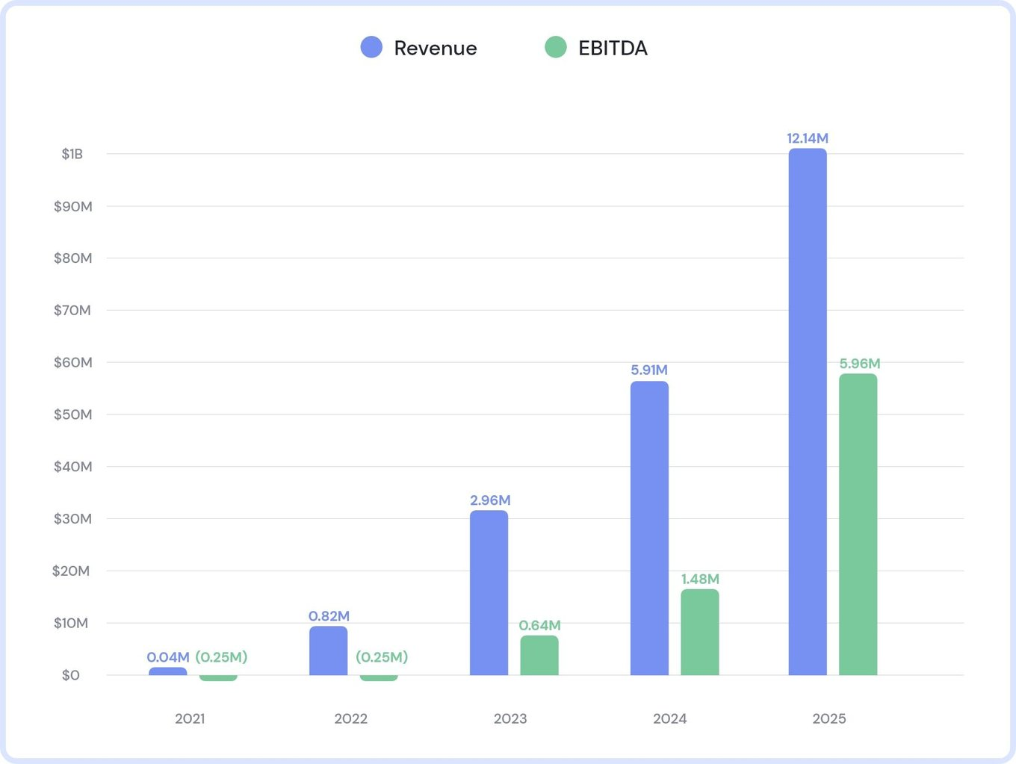
Task: Click the 0.64M data label
Action: pos(539,625)
